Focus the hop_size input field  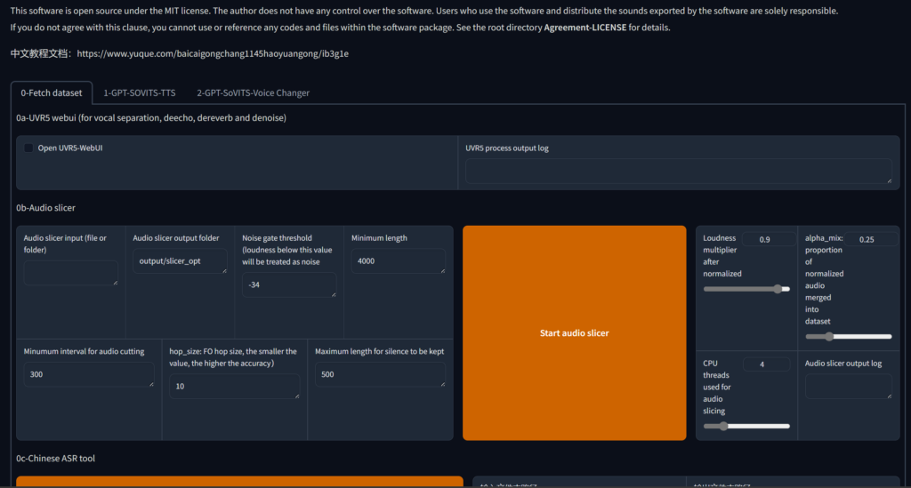[234, 386]
